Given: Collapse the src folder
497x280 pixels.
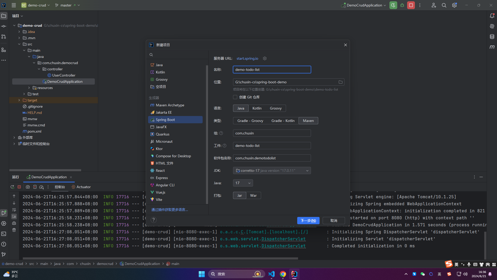Looking at the screenshot, I should (19, 44).
